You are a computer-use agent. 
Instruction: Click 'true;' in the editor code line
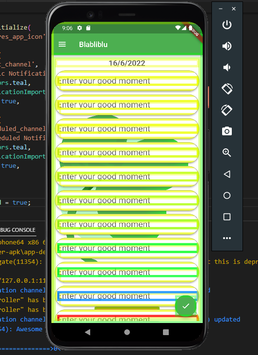(x=21, y=202)
